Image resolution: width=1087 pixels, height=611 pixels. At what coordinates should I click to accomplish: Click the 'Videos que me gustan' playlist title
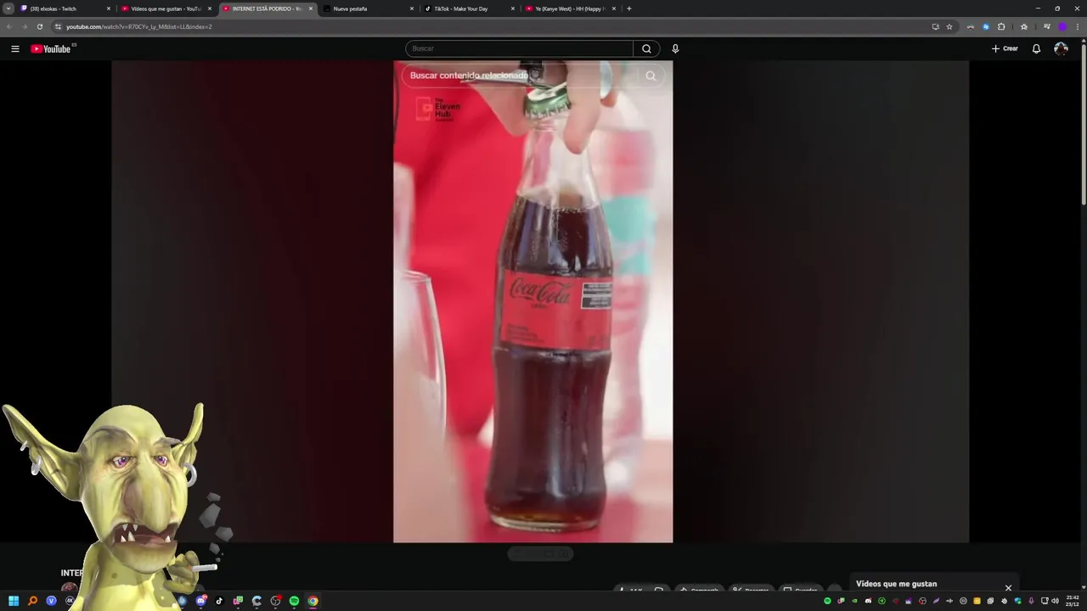coord(896,584)
